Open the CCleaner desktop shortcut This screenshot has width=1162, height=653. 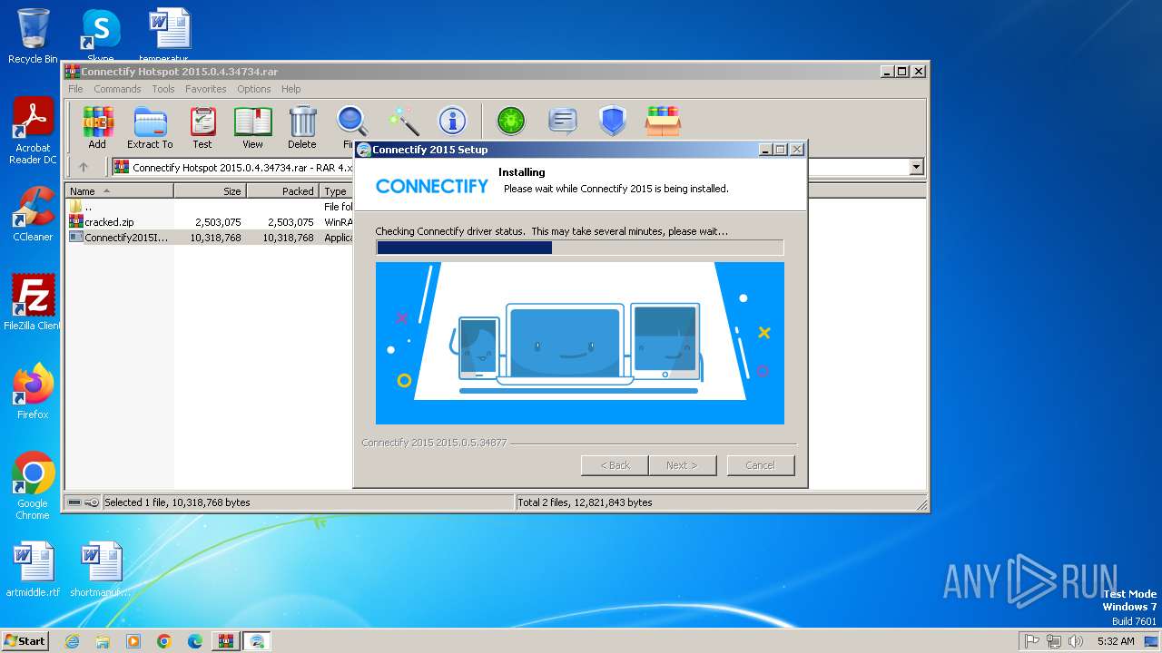click(x=33, y=214)
